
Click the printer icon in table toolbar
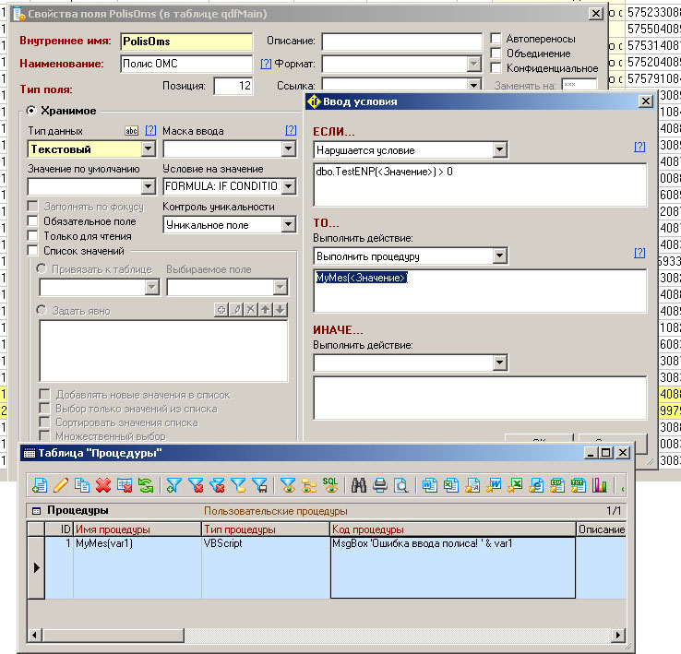379,483
